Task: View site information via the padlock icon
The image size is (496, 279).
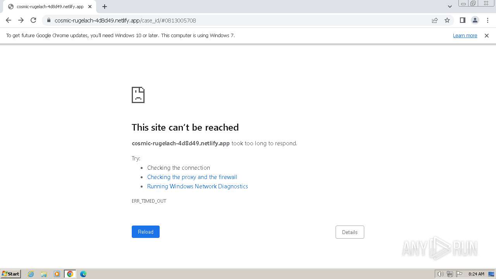Action: [49, 20]
